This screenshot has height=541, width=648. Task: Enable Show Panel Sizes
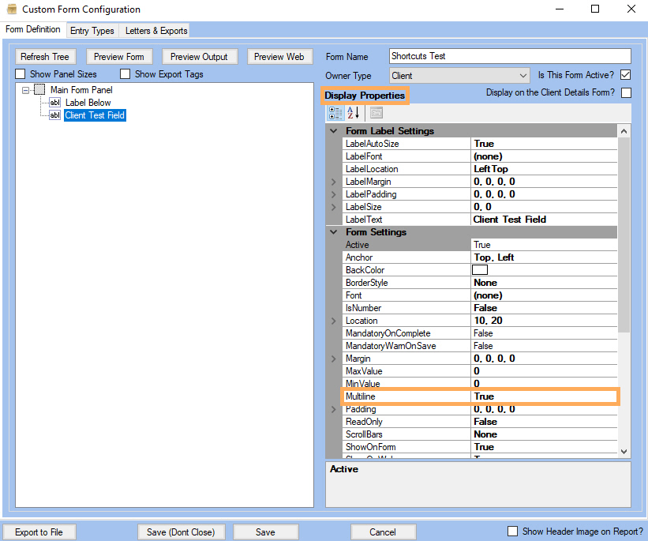click(x=20, y=73)
